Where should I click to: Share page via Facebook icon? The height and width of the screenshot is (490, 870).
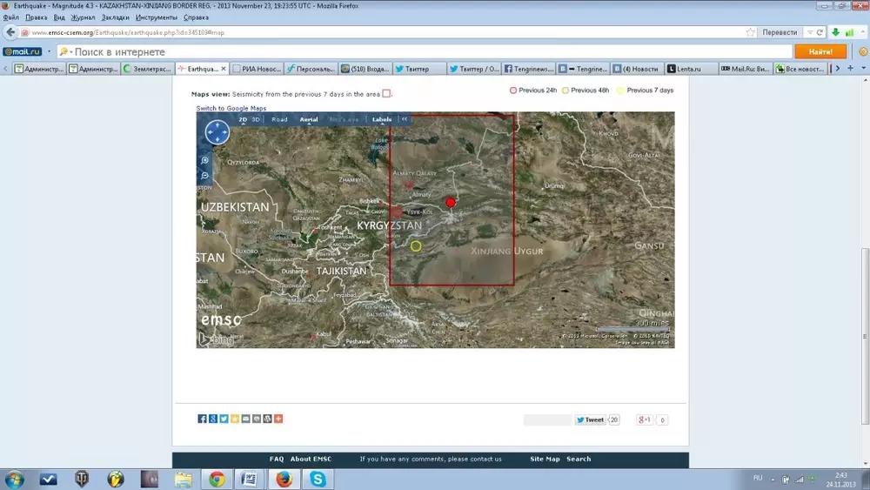point(203,419)
